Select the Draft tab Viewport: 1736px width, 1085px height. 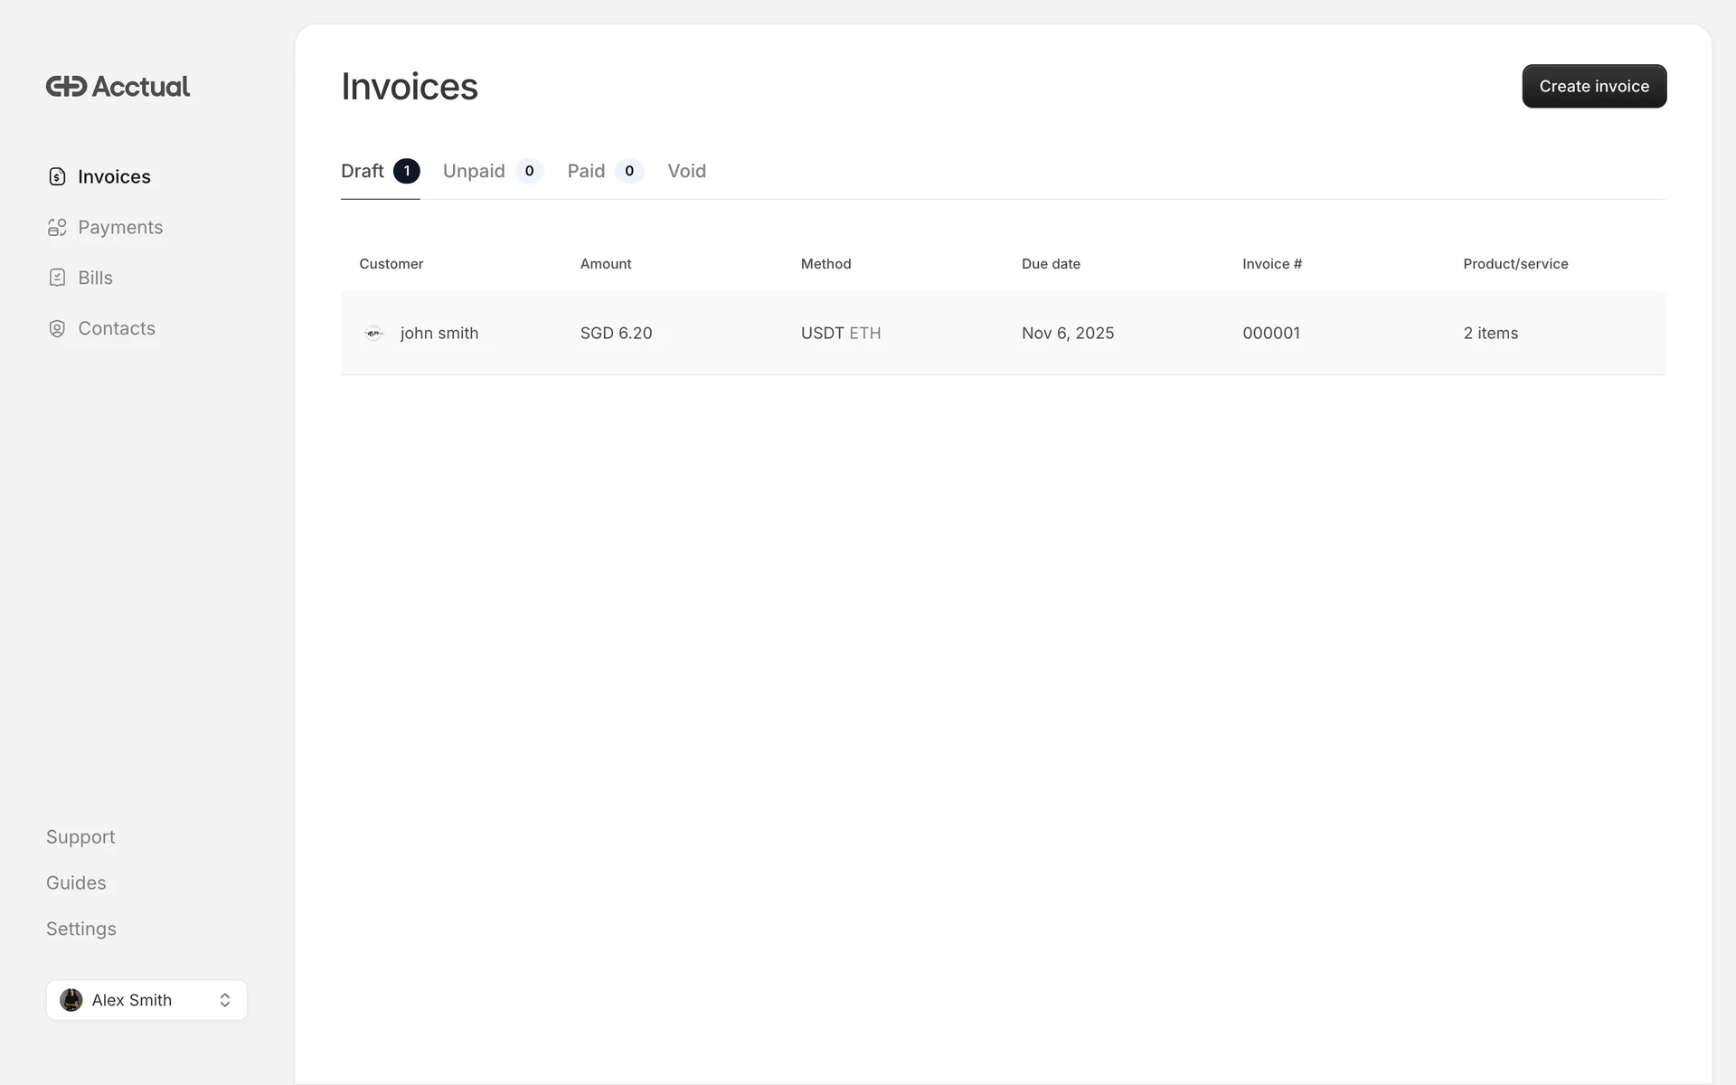click(x=363, y=171)
